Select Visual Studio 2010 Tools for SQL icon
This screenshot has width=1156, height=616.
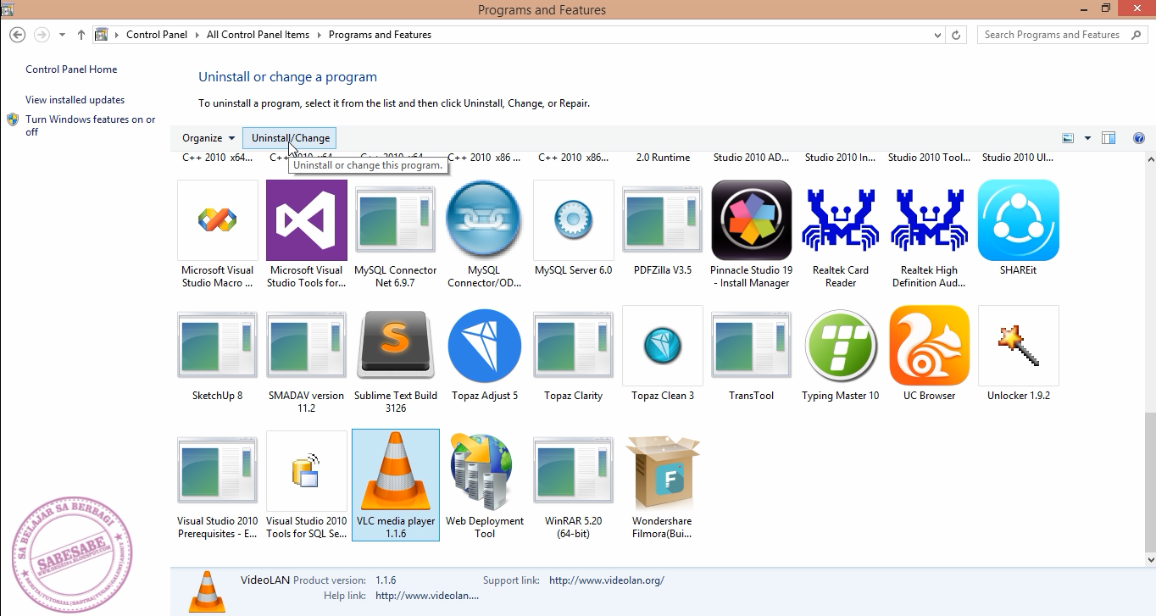[x=307, y=471]
